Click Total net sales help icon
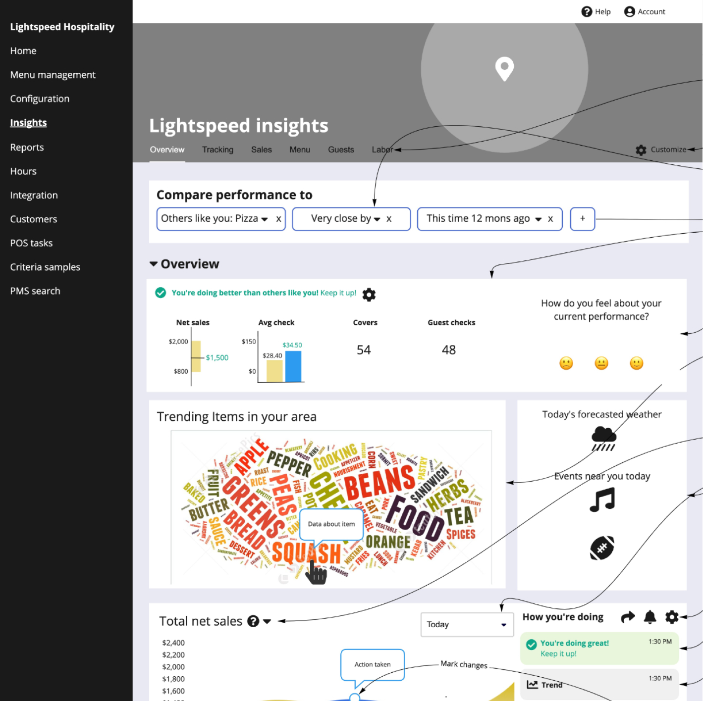The image size is (703, 701). (x=253, y=621)
